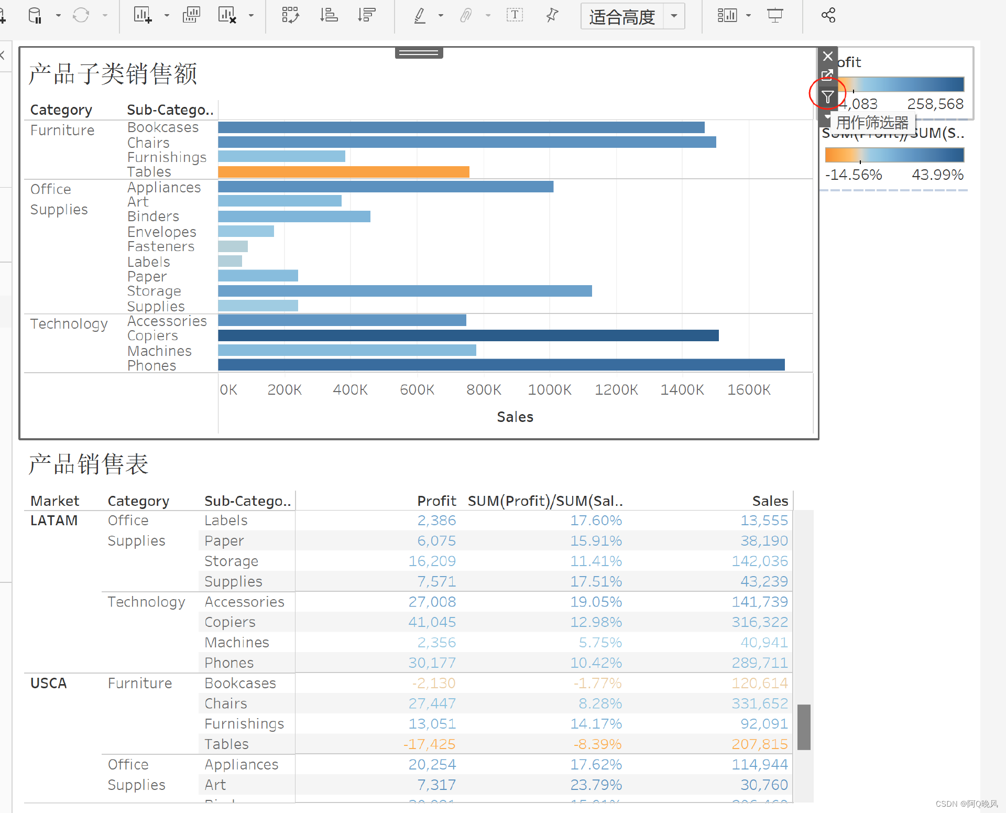
Task: Click the new worksheet icon
Action: pyautogui.click(x=142, y=15)
